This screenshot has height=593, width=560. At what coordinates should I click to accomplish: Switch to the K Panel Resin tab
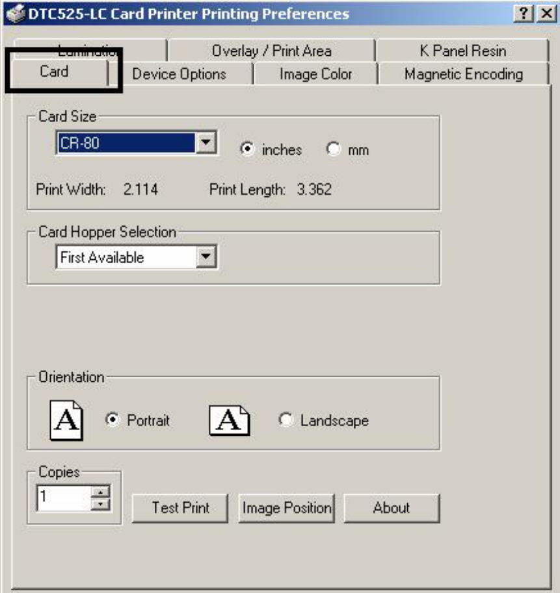[462, 51]
